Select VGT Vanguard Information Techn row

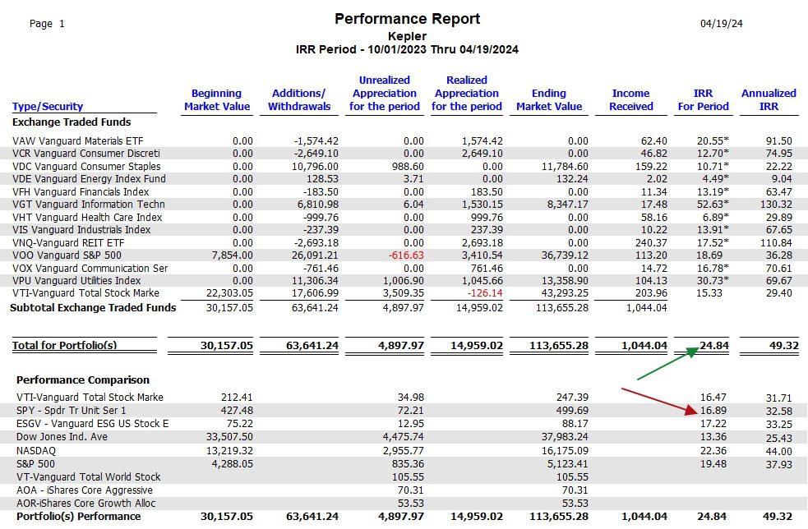[404, 205]
